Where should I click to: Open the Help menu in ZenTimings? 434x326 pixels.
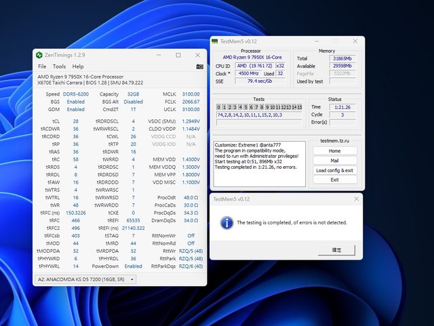[78, 66]
